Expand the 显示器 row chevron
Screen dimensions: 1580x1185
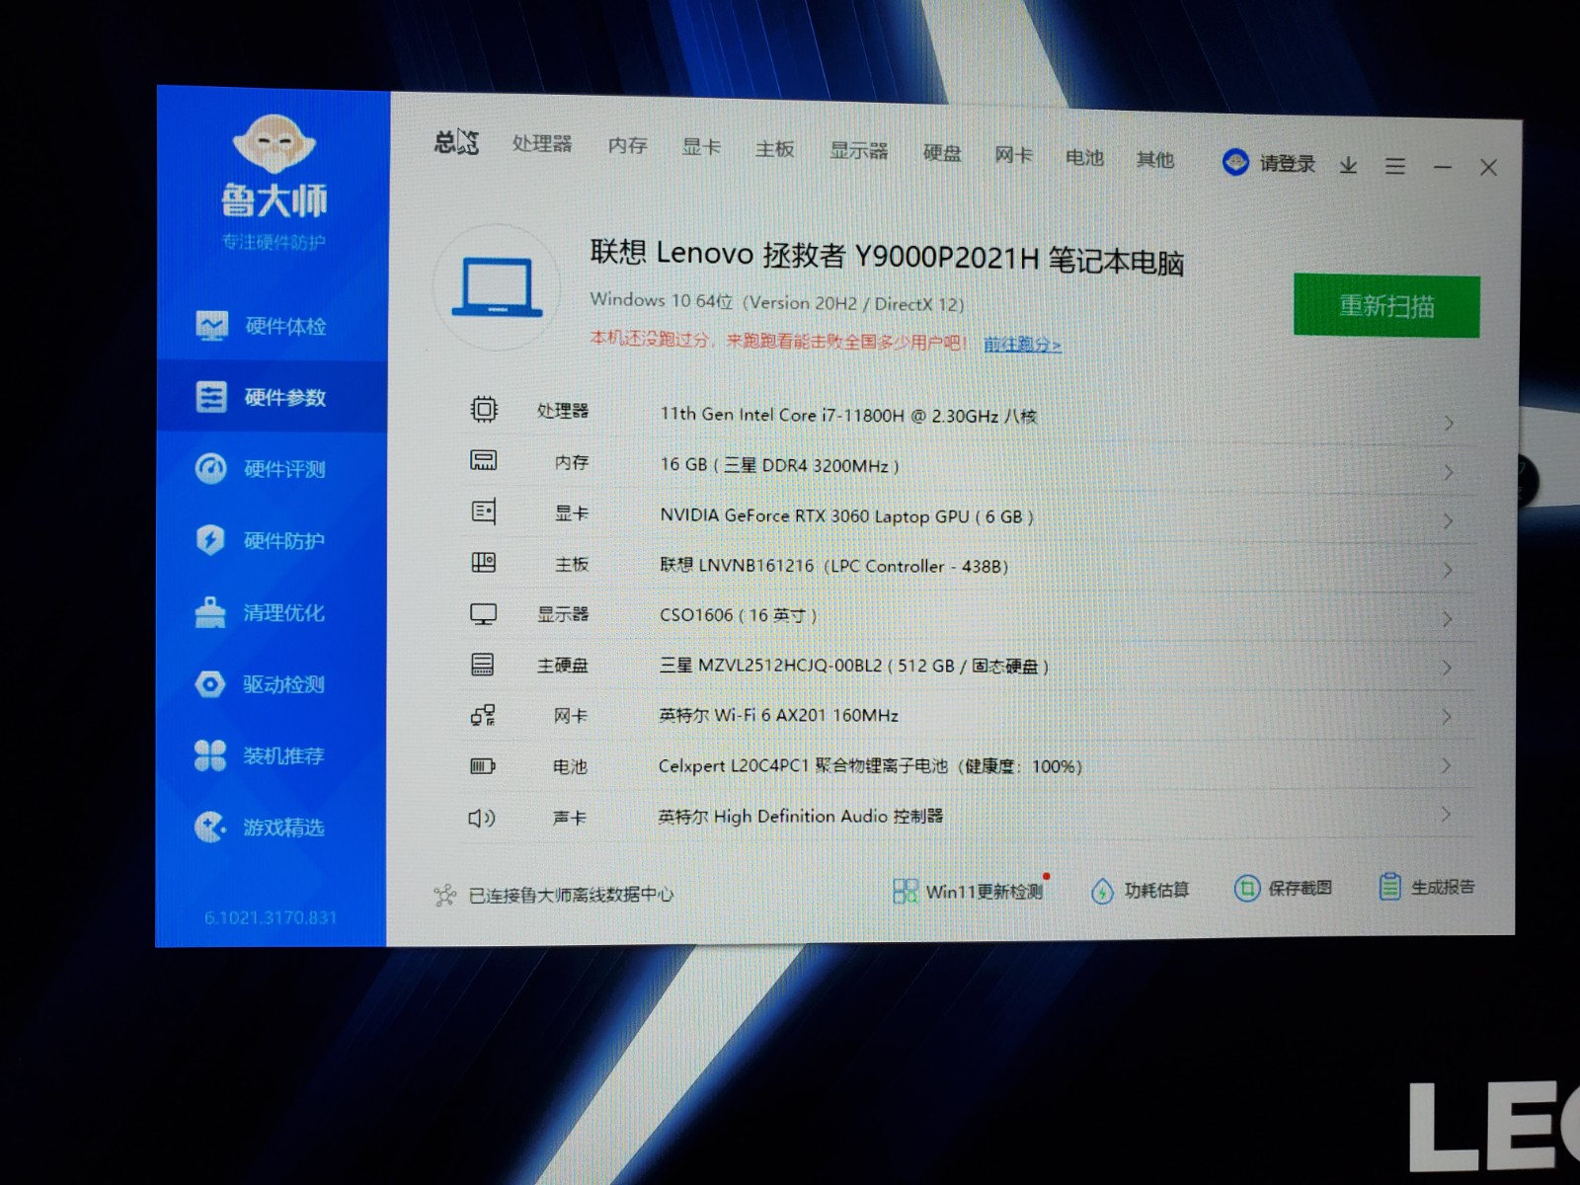(1447, 619)
